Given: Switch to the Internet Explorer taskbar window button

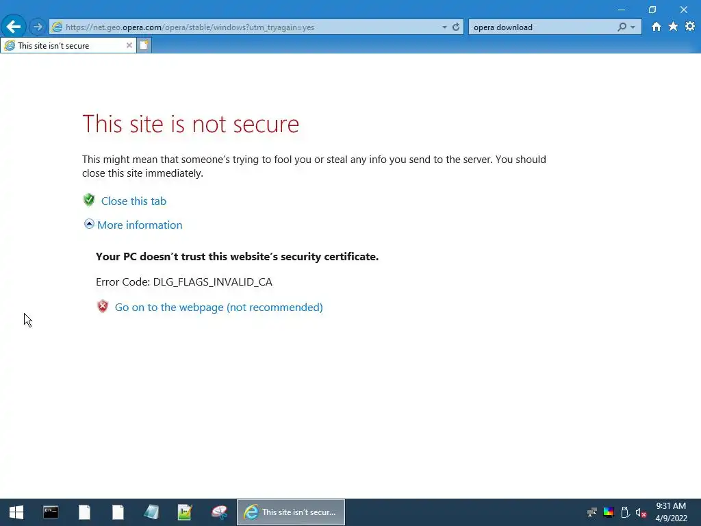Looking at the screenshot, I should 291,512.
